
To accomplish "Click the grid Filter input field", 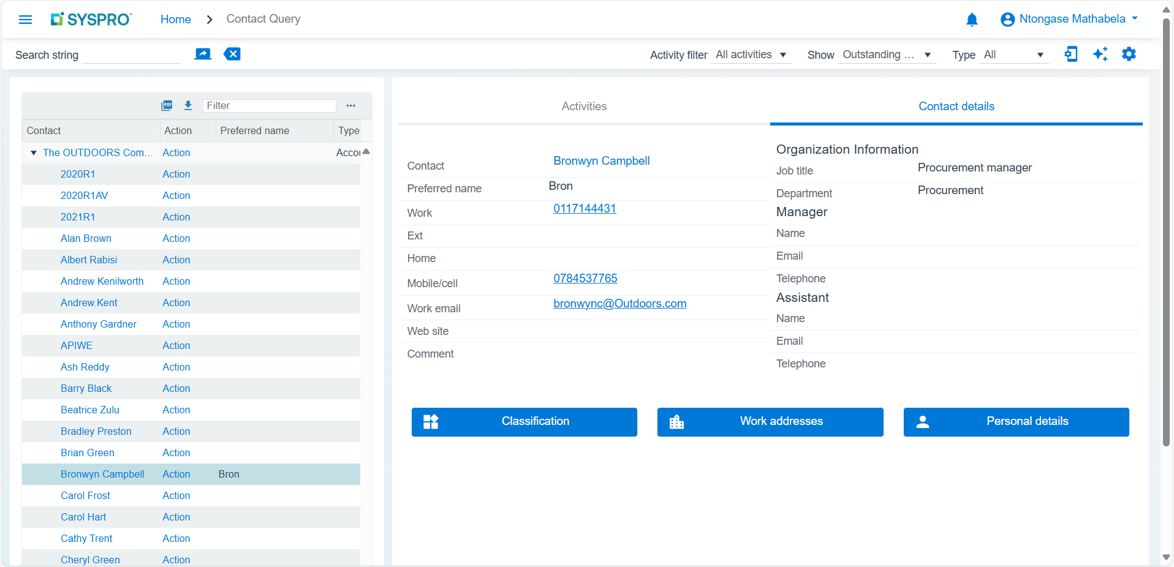I will (x=270, y=105).
